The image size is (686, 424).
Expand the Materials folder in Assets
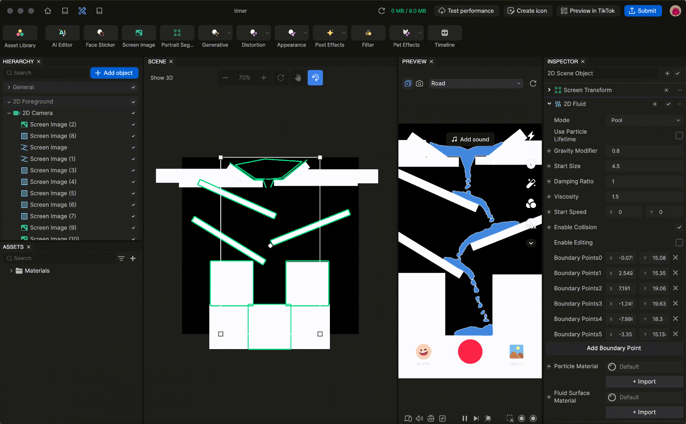pyautogui.click(x=11, y=271)
